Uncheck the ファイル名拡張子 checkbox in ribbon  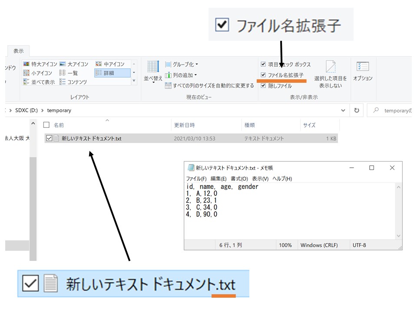[263, 75]
